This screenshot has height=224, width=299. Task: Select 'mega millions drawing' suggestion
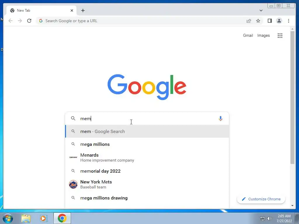(x=147, y=198)
